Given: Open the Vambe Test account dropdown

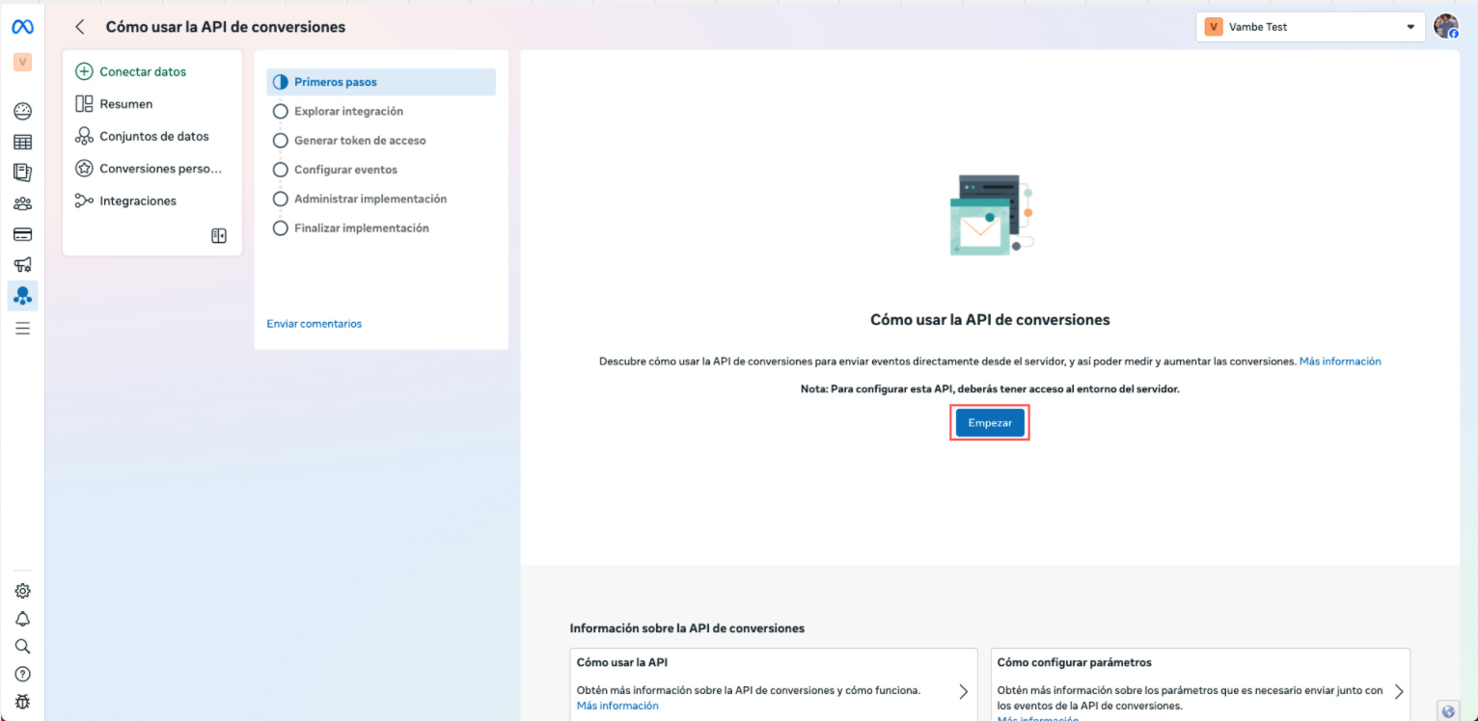Looking at the screenshot, I should click(x=1309, y=27).
